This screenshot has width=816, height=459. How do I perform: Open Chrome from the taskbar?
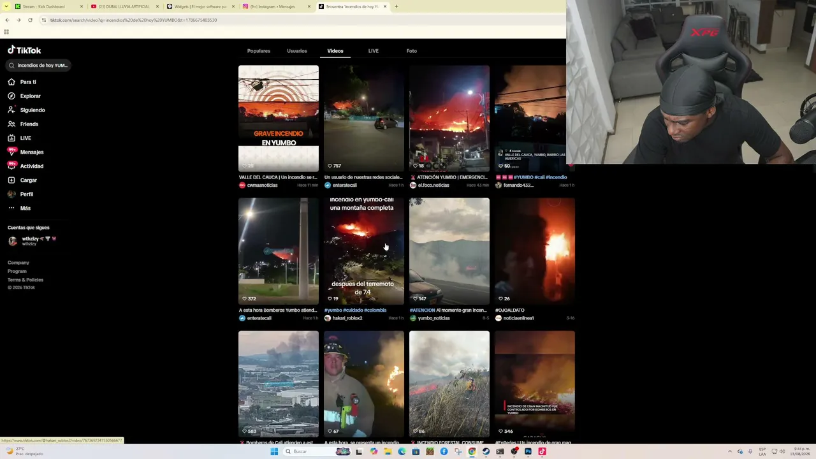pyautogui.click(x=472, y=451)
